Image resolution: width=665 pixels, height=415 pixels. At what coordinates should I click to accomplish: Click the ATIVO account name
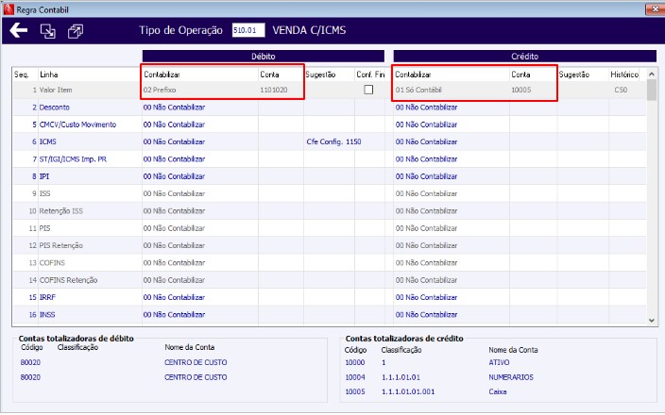(499, 362)
